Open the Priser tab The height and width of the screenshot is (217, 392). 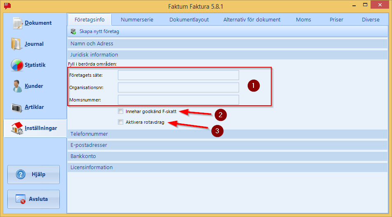336,19
